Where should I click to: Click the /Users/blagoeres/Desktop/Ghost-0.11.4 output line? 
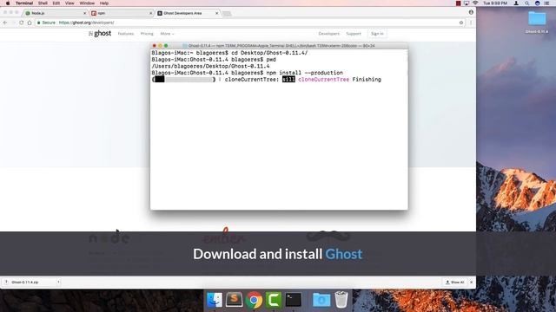click(210, 66)
